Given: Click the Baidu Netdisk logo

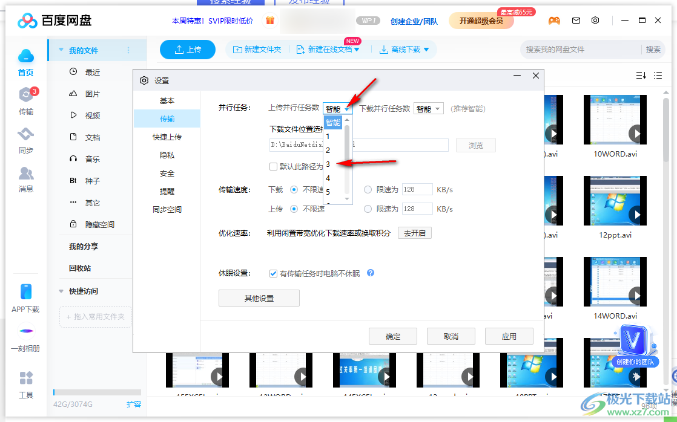Looking at the screenshot, I should click(x=54, y=21).
